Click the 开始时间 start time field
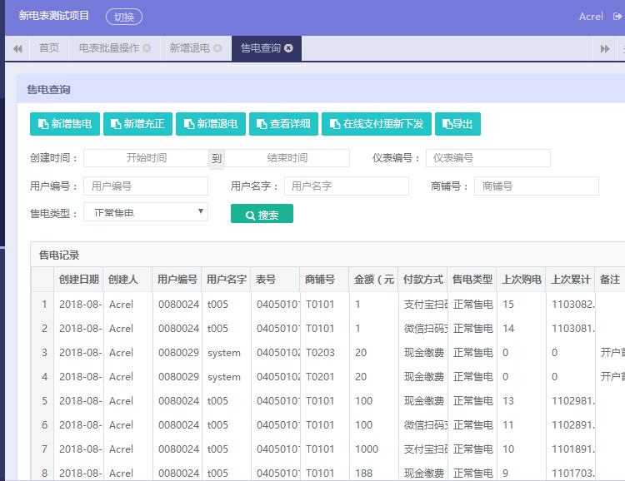Image resolution: width=625 pixels, height=481 pixels. pos(147,158)
